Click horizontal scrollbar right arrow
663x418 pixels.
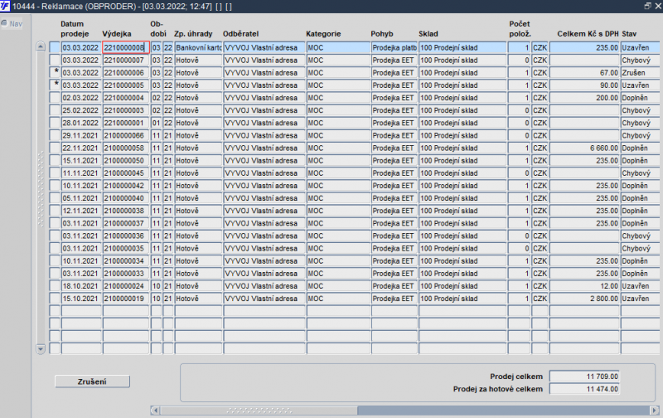[654, 410]
